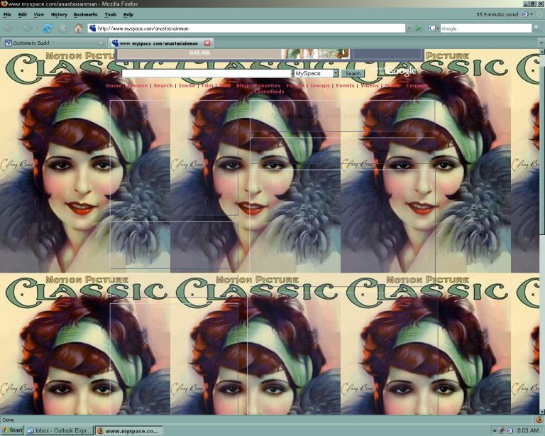Image resolution: width=545 pixels, height=436 pixels.
Task: Click the Forward navigation arrow
Action: coord(28,28)
